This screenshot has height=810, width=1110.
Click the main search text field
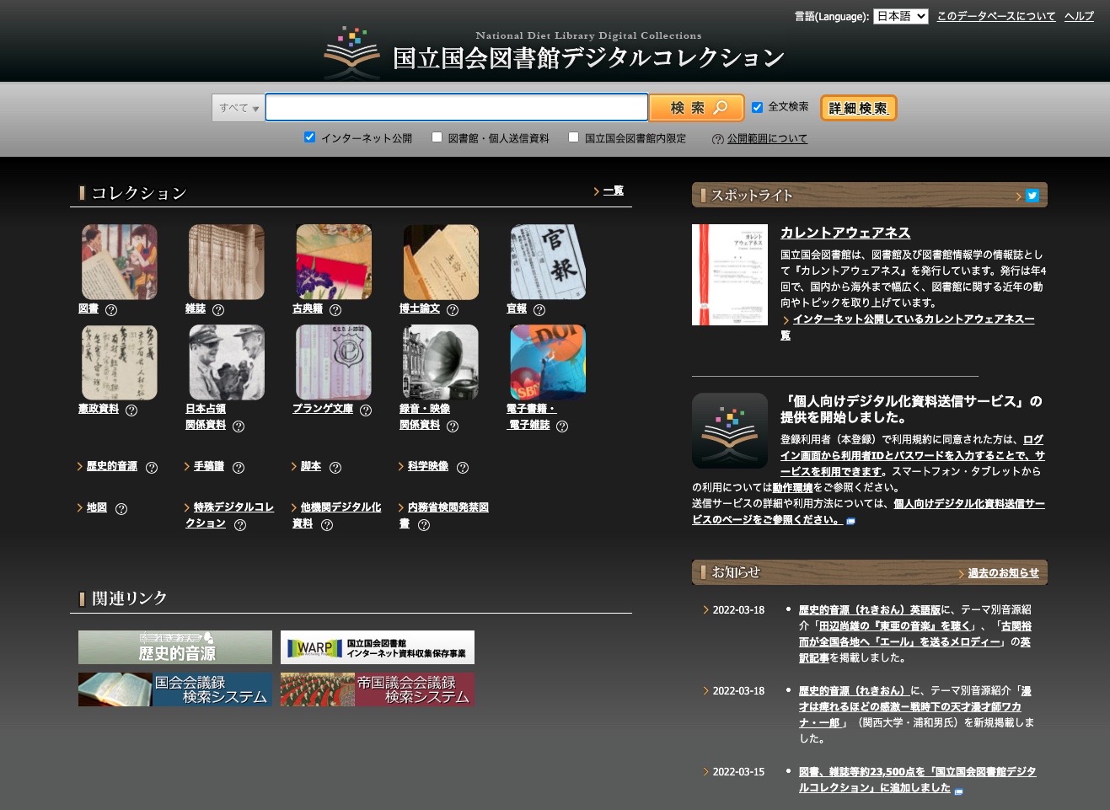click(x=456, y=108)
